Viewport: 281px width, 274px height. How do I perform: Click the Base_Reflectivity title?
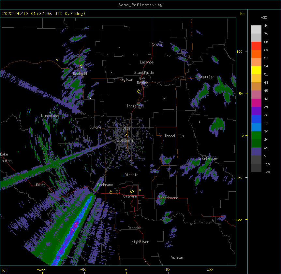140,5
